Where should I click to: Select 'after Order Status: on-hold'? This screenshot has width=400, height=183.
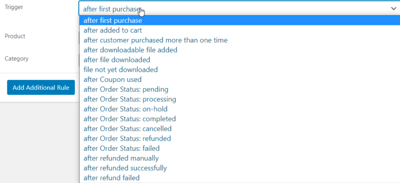[239, 109]
